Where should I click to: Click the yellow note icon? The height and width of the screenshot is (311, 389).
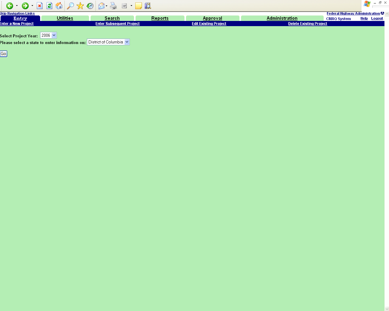[x=139, y=6]
